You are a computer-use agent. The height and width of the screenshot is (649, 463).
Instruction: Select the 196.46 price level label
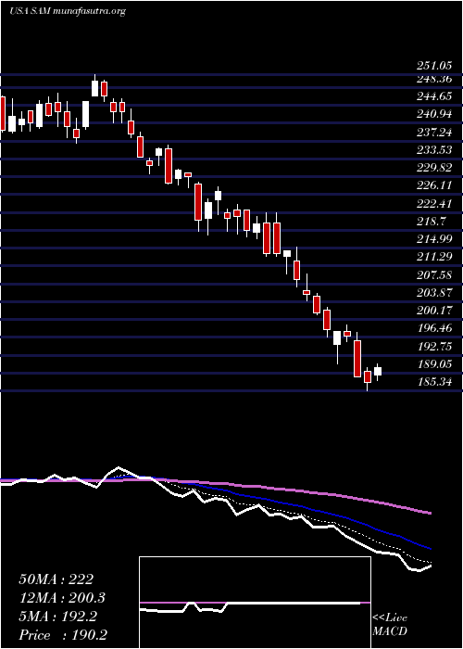[x=433, y=328]
